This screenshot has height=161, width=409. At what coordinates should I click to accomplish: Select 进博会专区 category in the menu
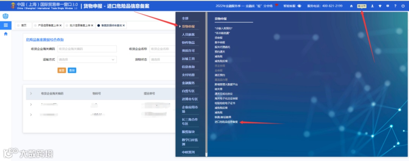point(190,99)
